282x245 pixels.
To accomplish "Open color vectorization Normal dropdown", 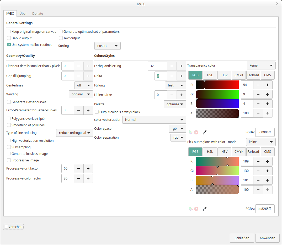I will 154,120.
